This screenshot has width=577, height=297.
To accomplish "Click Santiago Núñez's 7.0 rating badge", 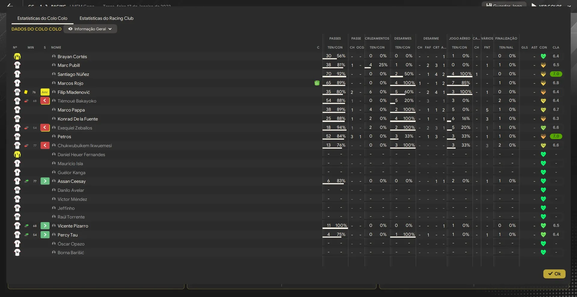I will pyautogui.click(x=556, y=74).
